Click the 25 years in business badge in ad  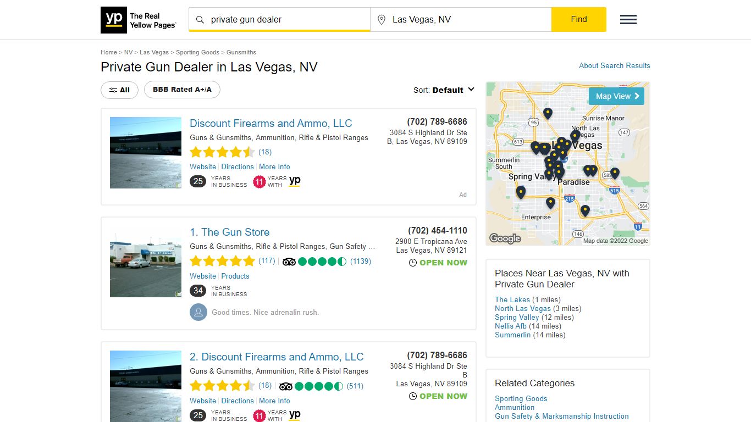198,181
